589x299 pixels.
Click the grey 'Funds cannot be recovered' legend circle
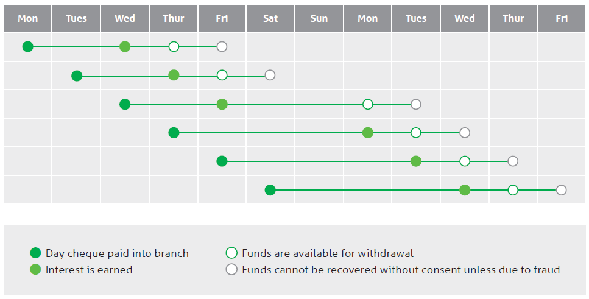tap(231, 270)
